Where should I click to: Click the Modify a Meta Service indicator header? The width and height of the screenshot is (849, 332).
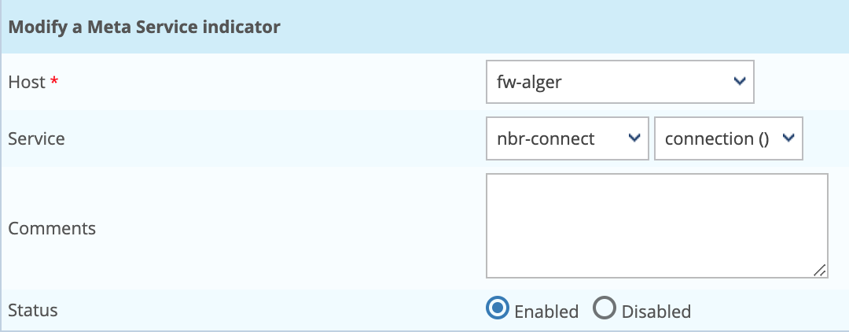coord(144,27)
